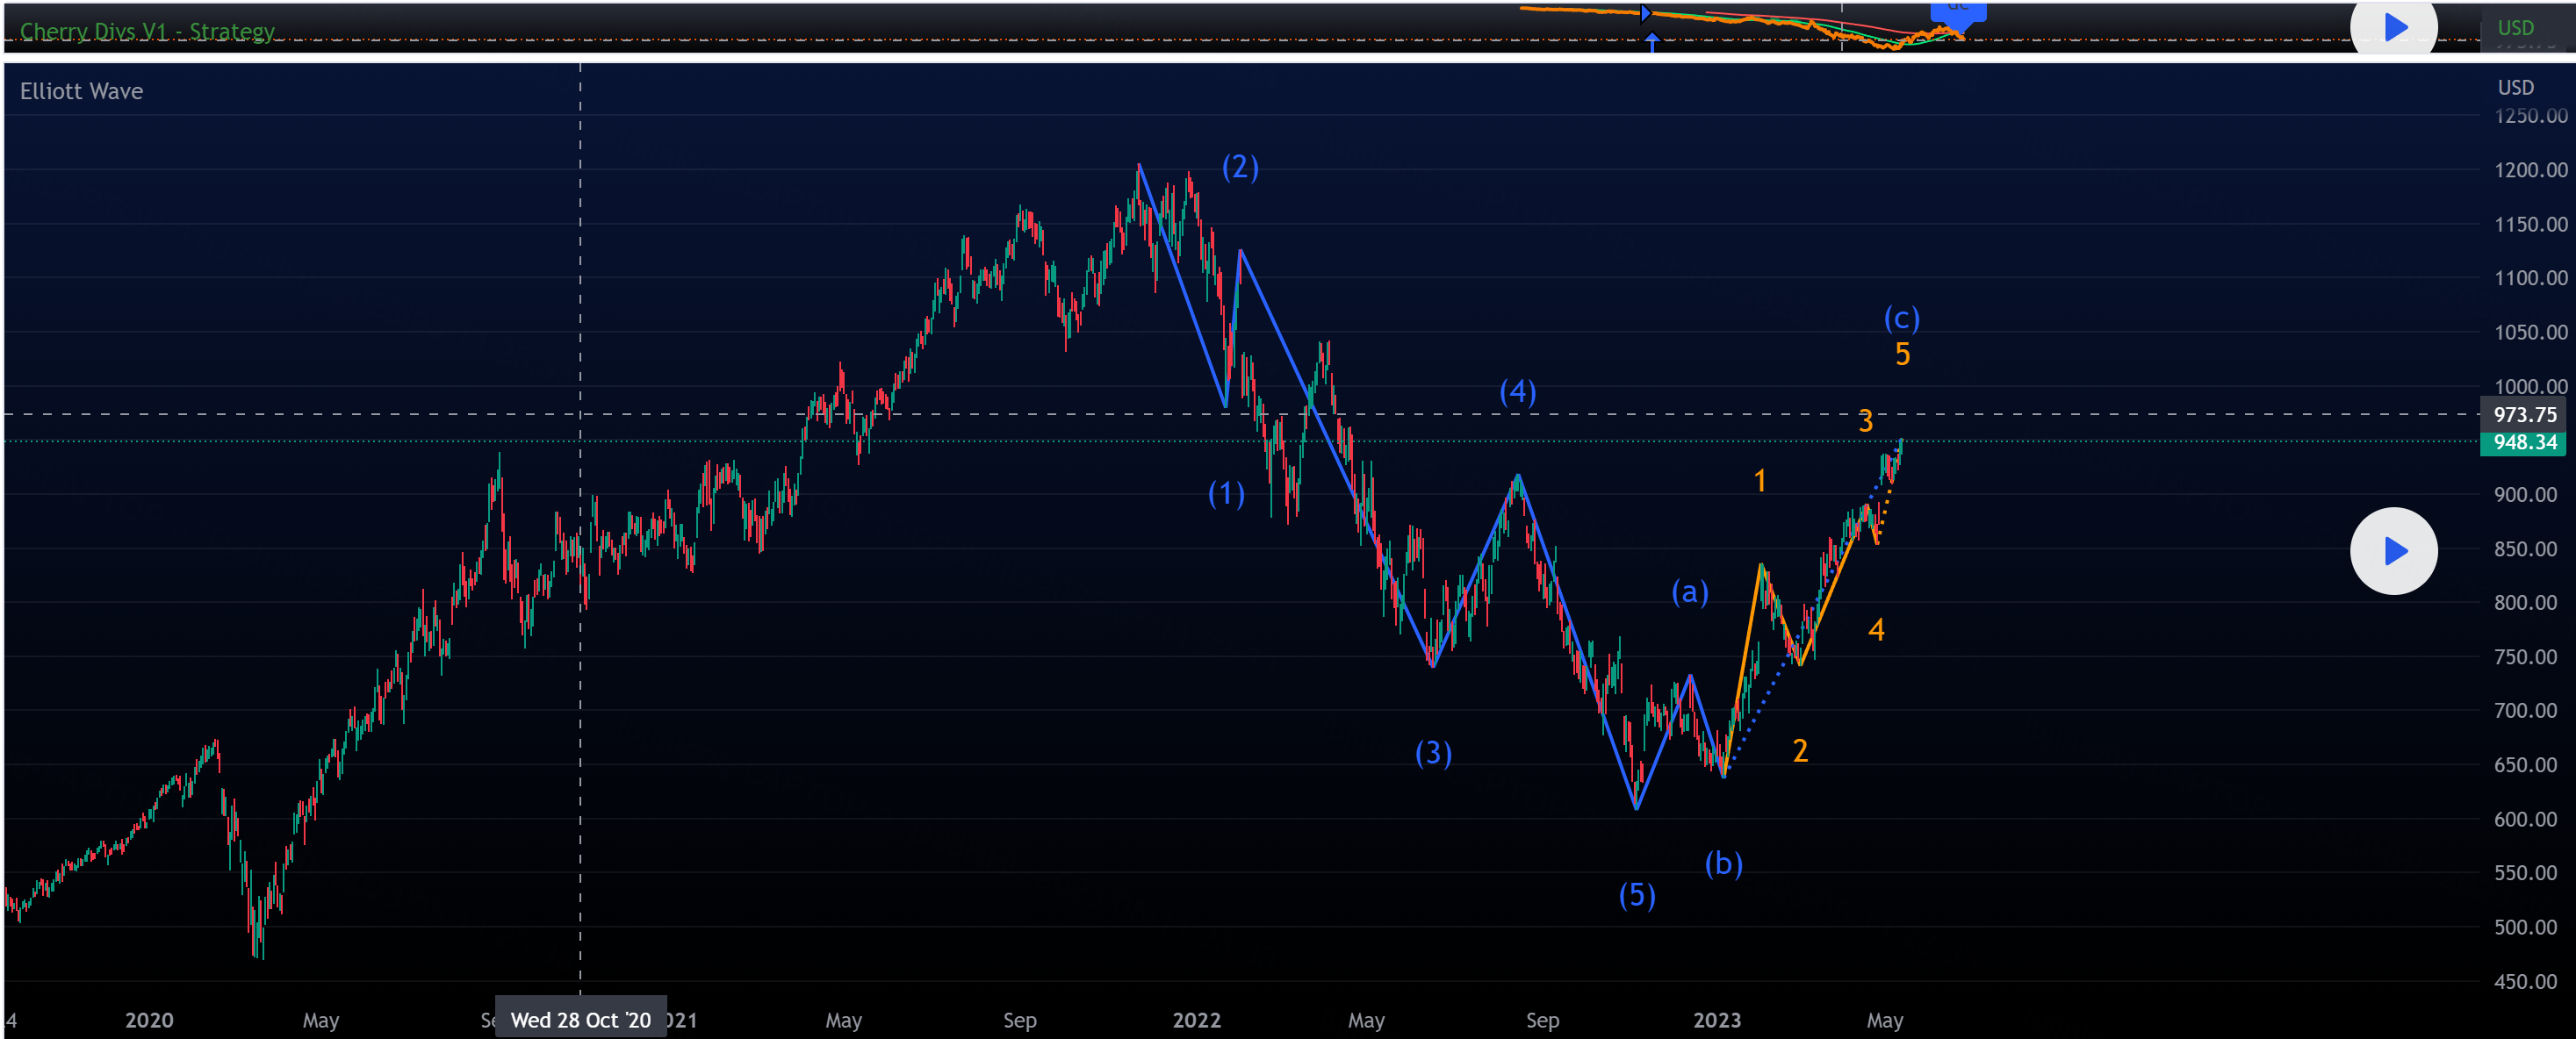Click the blue right-pointing triangle marker on the strategy chart
The height and width of the screenshot is (1039, 2576).
[x=1645, y=13]
